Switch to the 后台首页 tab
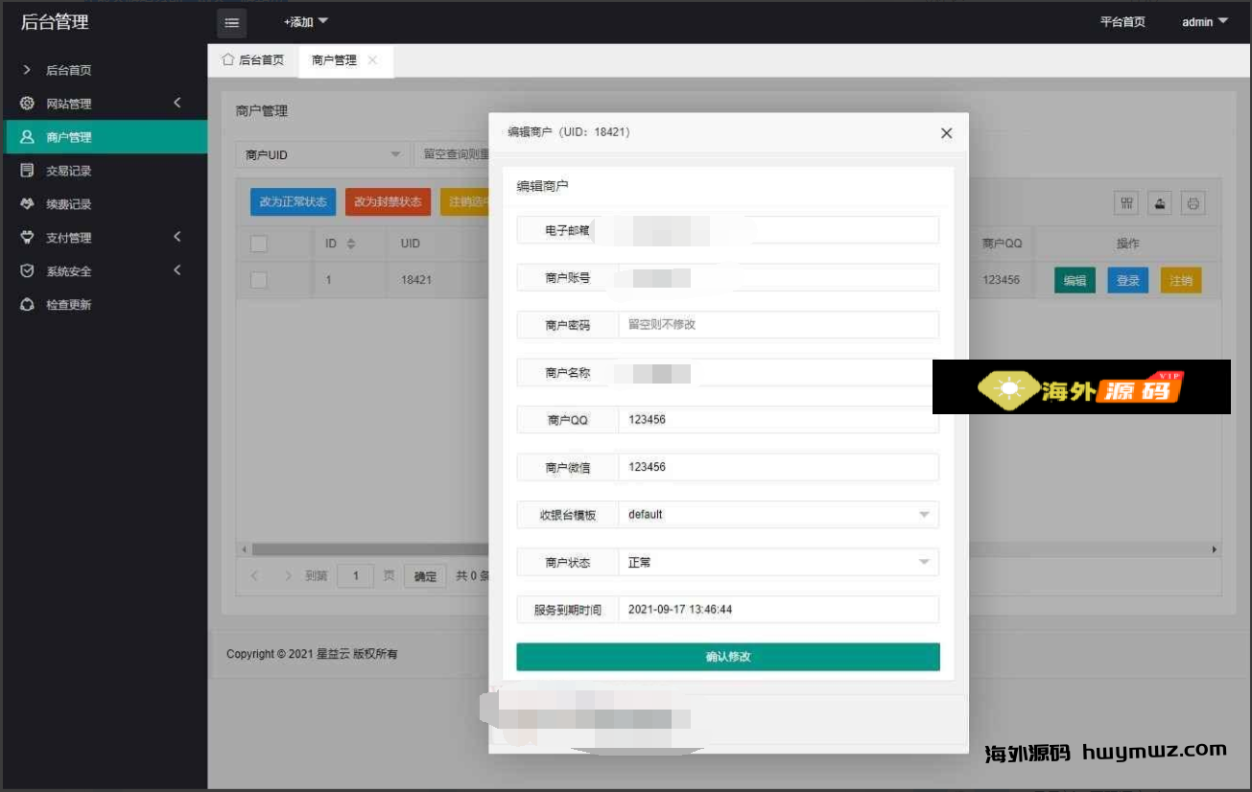This screenshot has width=1252, height=792. pyautogui.click(x=253, y=60)
